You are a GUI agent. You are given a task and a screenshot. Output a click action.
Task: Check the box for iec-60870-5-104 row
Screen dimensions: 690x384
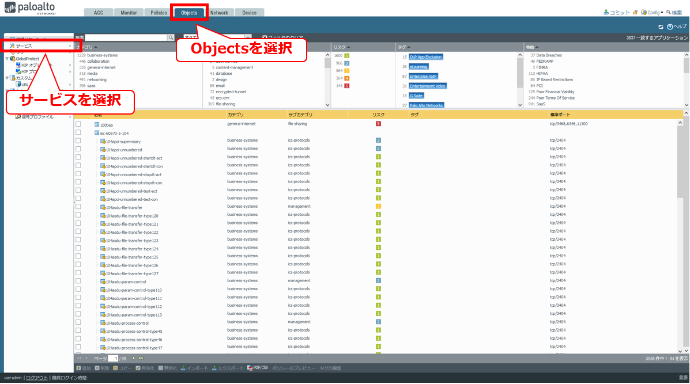(x=78, y=132)
